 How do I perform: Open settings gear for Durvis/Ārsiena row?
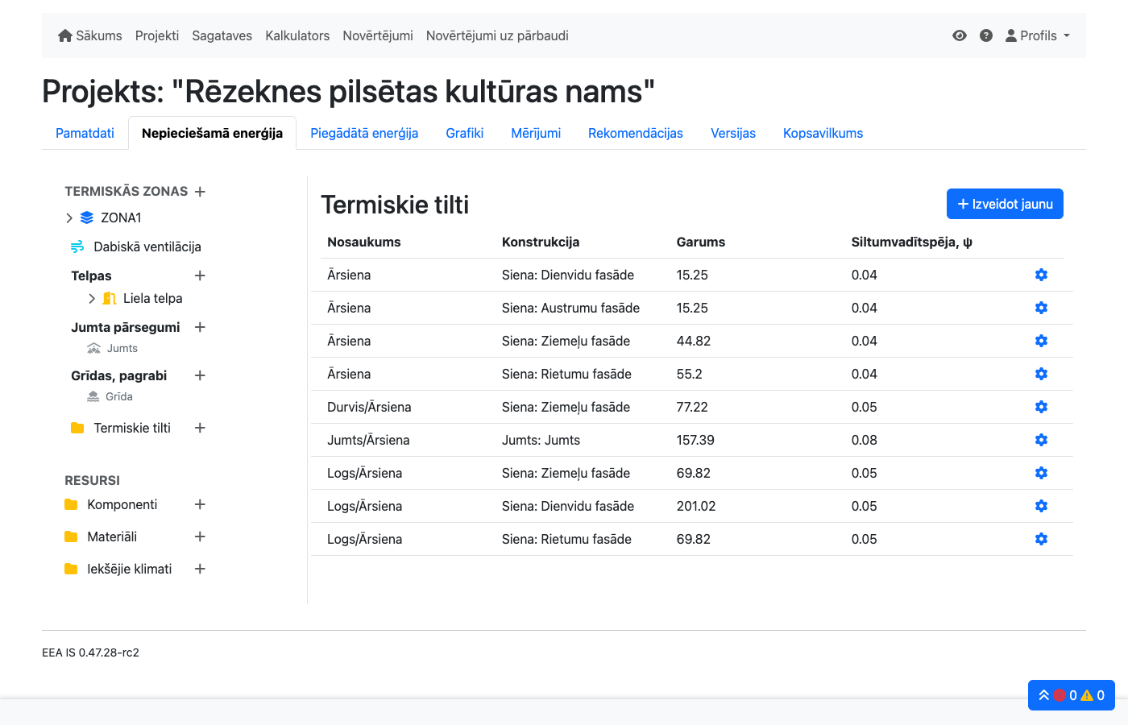point(1041,407)
